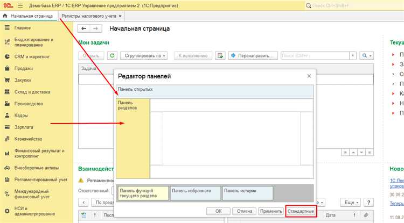Click the CRM и маркетинг pie icon
The width and height of the screenshot is (404, 223).
tap(7, 56)
